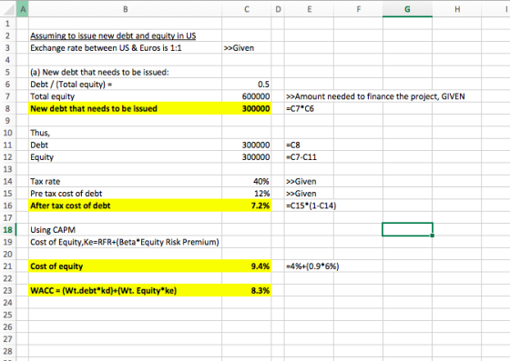Click highlighted 'New debt that needs to be issued' cell
510x361 pixels.
[x=126, y=109]
